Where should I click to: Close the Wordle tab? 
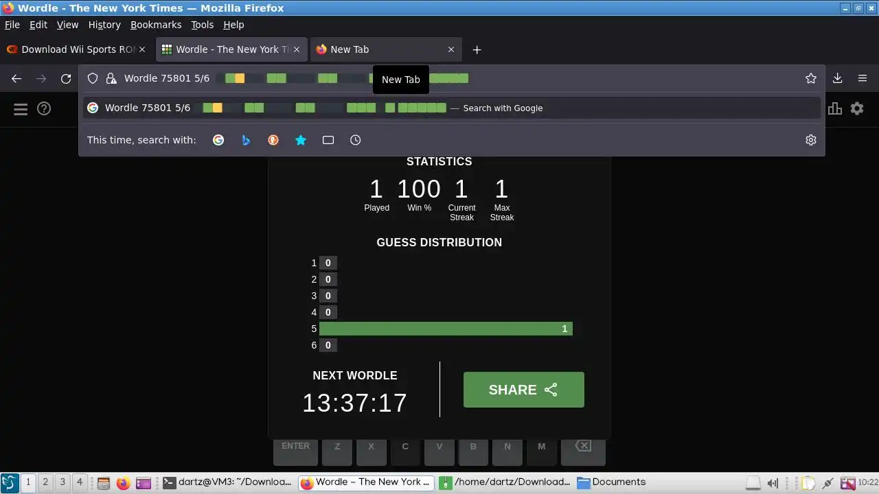pyautogui.click(x=297, y=49)
